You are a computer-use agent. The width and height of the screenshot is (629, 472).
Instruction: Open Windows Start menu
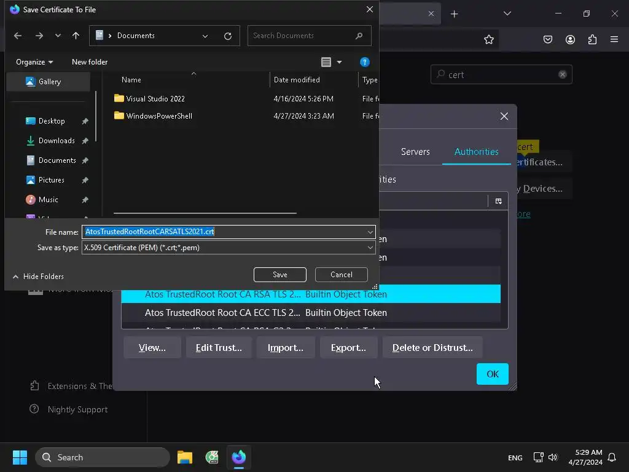pyautogui.click(x=20, y=457)
